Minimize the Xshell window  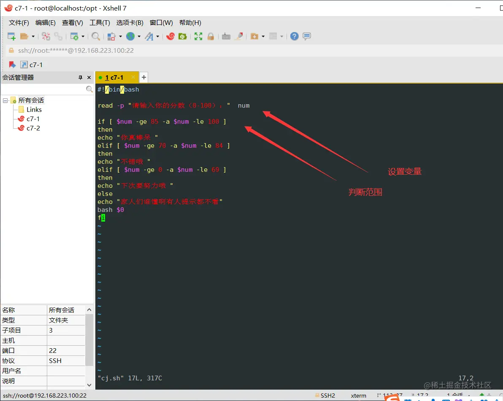(x=478, y=8)
